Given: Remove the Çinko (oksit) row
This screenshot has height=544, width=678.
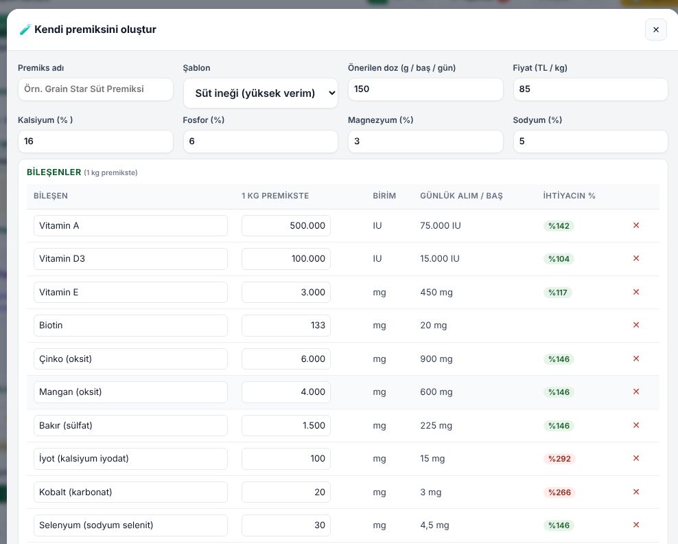Looking at the screenshot, I should pos(636,359).
